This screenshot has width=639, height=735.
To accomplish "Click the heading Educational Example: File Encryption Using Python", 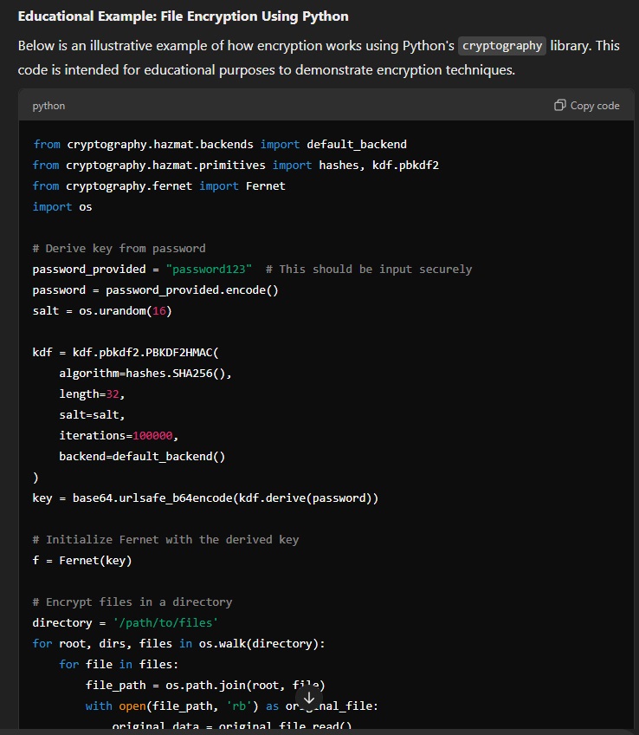I will [183, 16].
